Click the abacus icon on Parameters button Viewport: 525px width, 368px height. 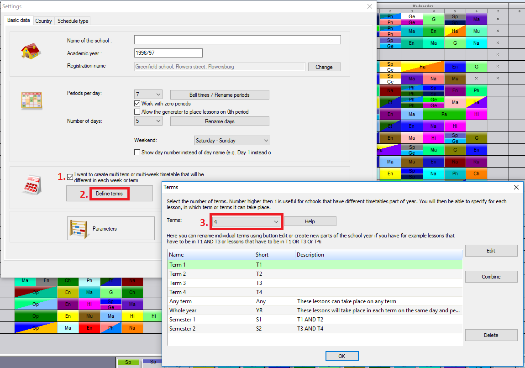point(78,228)
